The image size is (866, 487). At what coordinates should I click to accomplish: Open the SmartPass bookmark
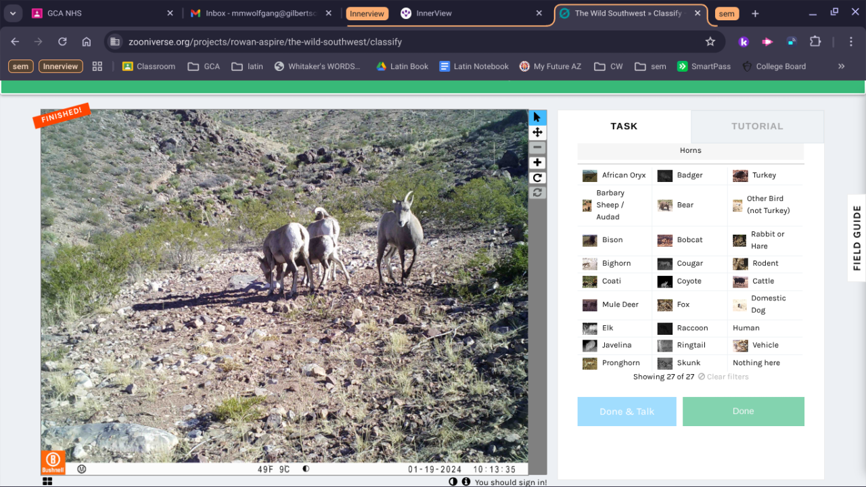704,66
